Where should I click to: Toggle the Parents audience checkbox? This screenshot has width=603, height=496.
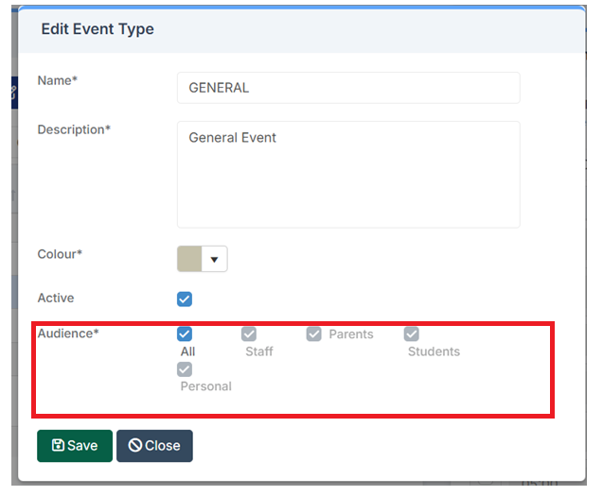coord(313,334)
